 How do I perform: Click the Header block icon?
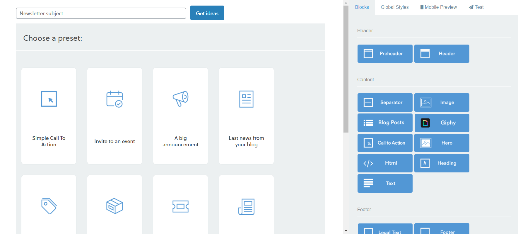pos(425,54)
